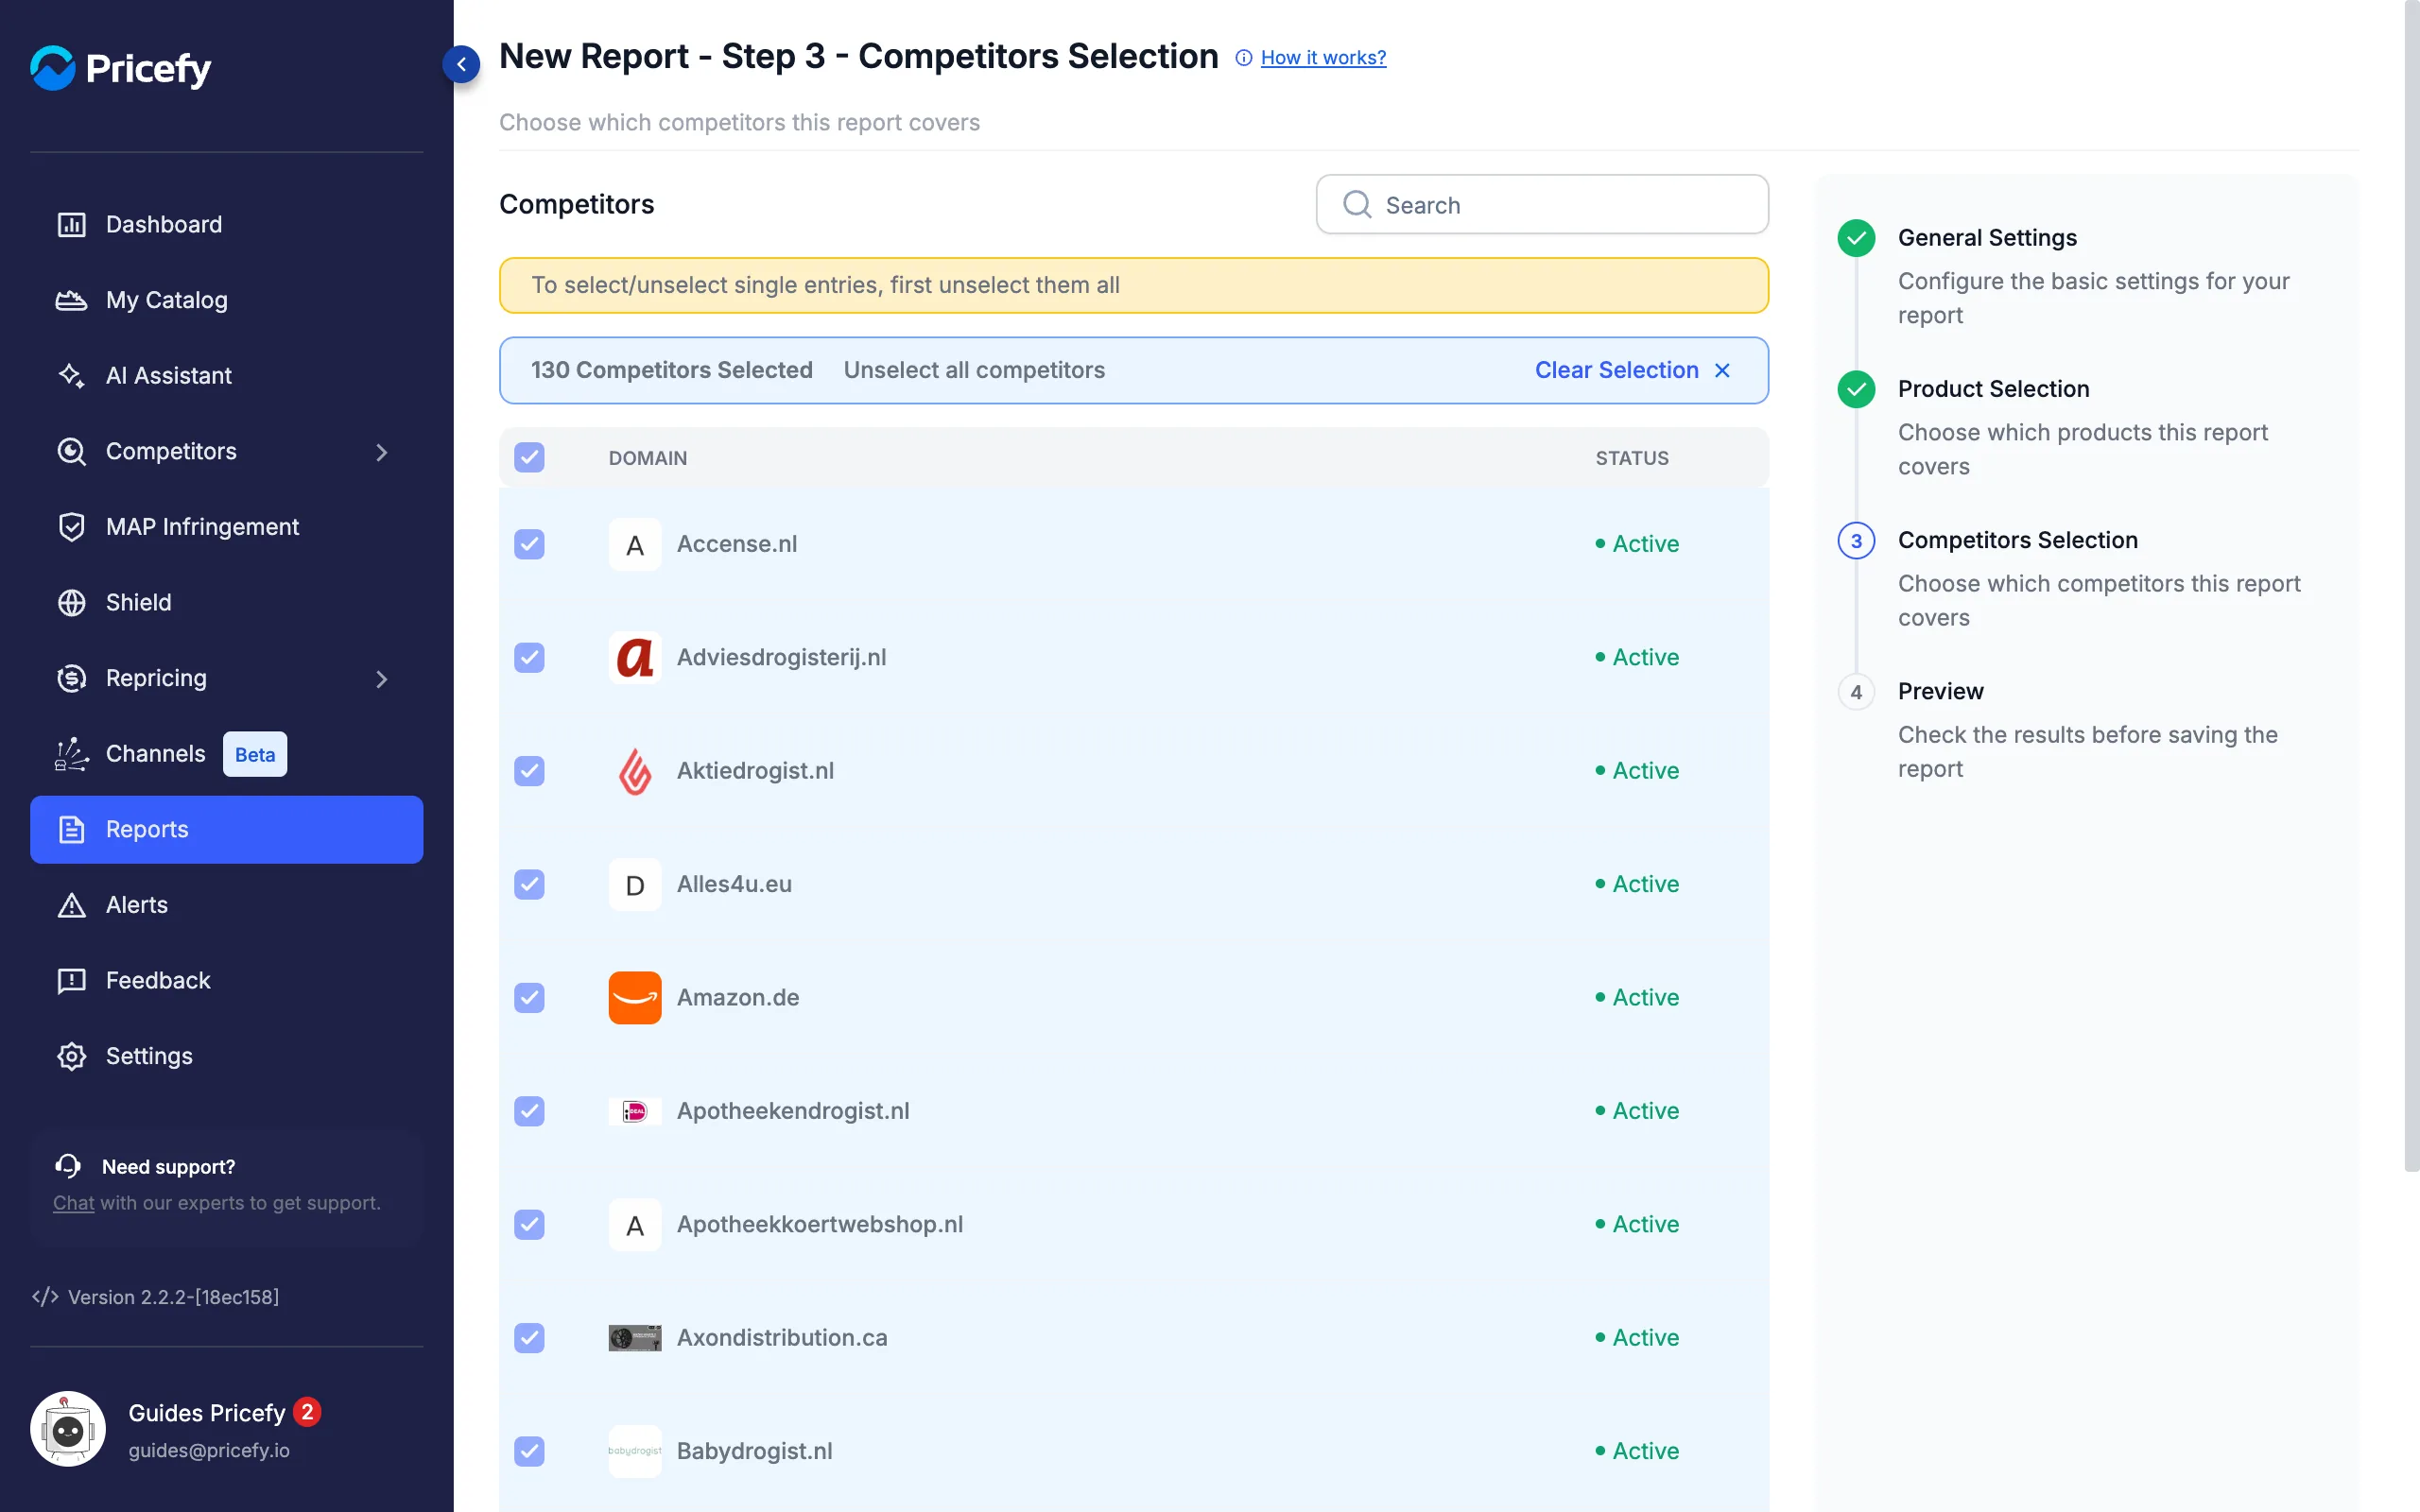The image size is (2420, 1512).
Task: Click the Guides Pricefy avatar
Action: click(68, 1429)
